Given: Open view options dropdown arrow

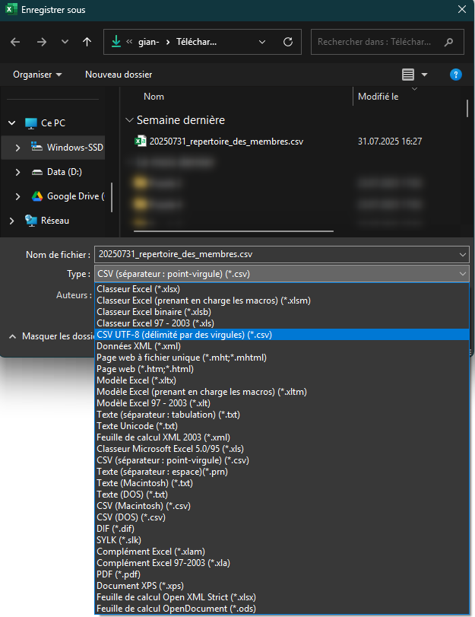Looking at the screenshot, I should coord(425,75).
